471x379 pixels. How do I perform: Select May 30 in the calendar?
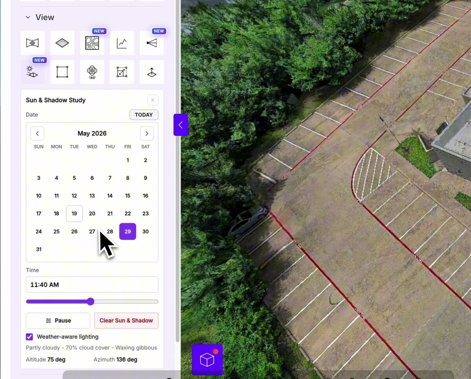coord(145,231)
